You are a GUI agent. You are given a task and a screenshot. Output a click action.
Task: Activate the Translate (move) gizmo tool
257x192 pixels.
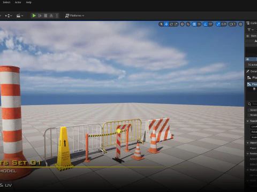click(x=166, y=24)
